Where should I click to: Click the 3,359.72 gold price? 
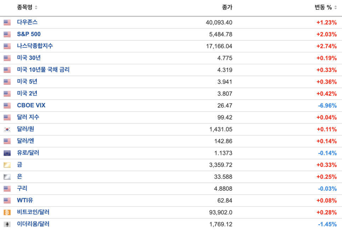(221, 165)
